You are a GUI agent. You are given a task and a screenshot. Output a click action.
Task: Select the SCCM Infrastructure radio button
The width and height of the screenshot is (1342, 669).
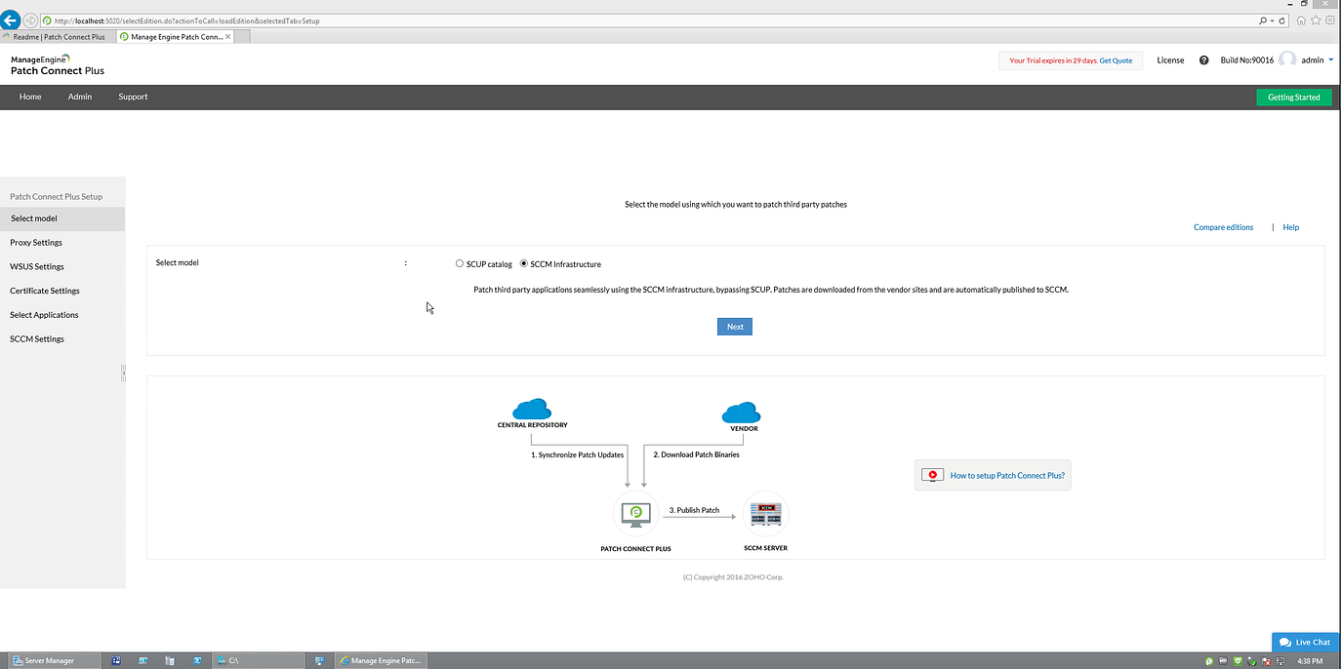click(524, 263)
